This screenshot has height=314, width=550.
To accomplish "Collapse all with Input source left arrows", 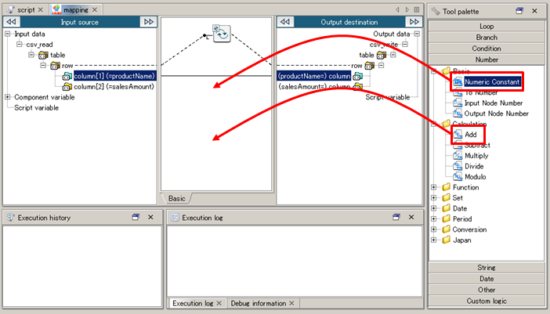I will click(12, 23).
